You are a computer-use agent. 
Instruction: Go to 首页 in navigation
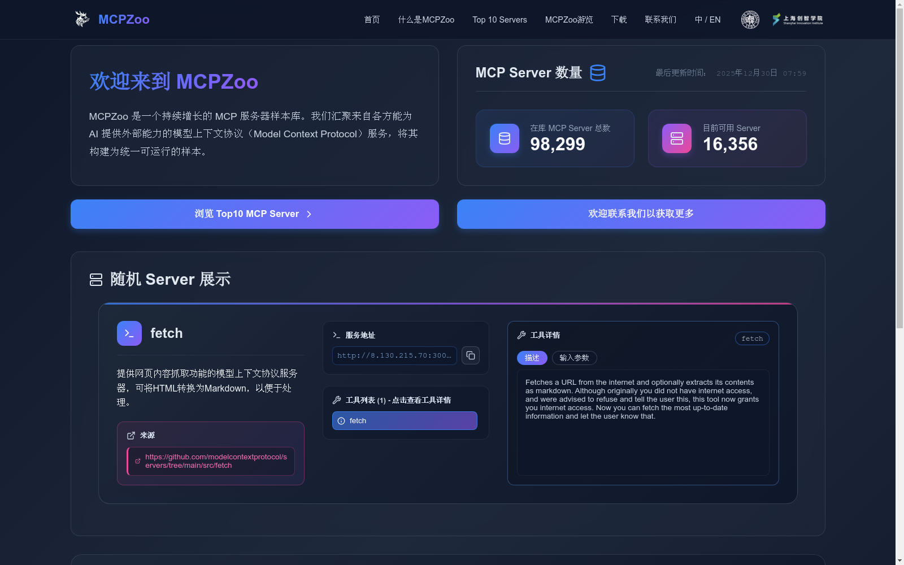pyautogui.click(x=372, y=20)
